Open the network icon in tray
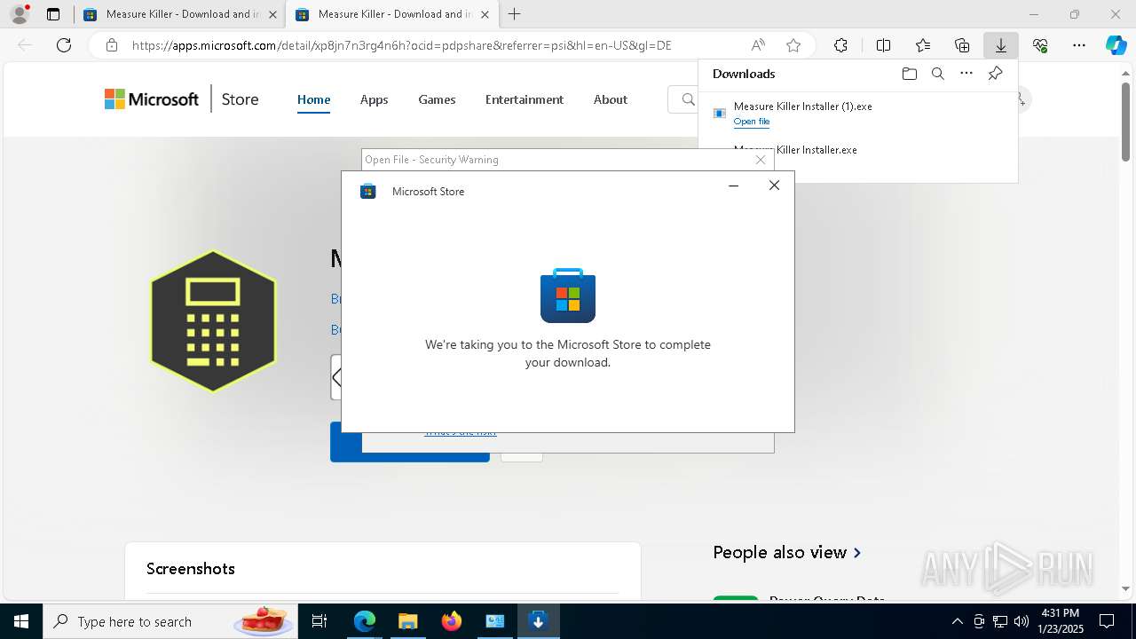Screen dimensions: 1136x639 coord(1000,621)
